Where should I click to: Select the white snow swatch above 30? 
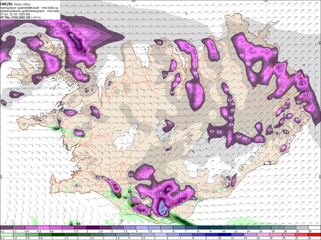(x=314, y=228)
